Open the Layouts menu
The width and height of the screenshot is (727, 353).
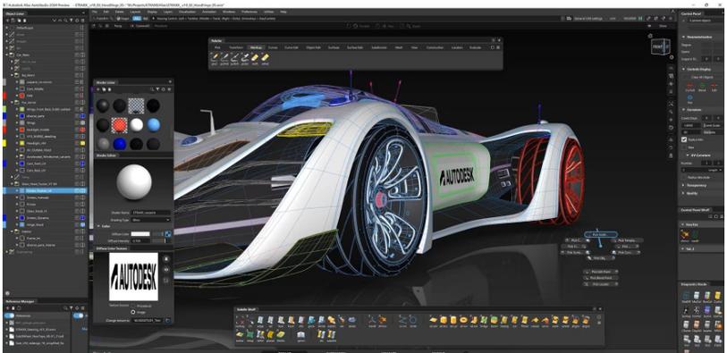click(x=135, y=11)
